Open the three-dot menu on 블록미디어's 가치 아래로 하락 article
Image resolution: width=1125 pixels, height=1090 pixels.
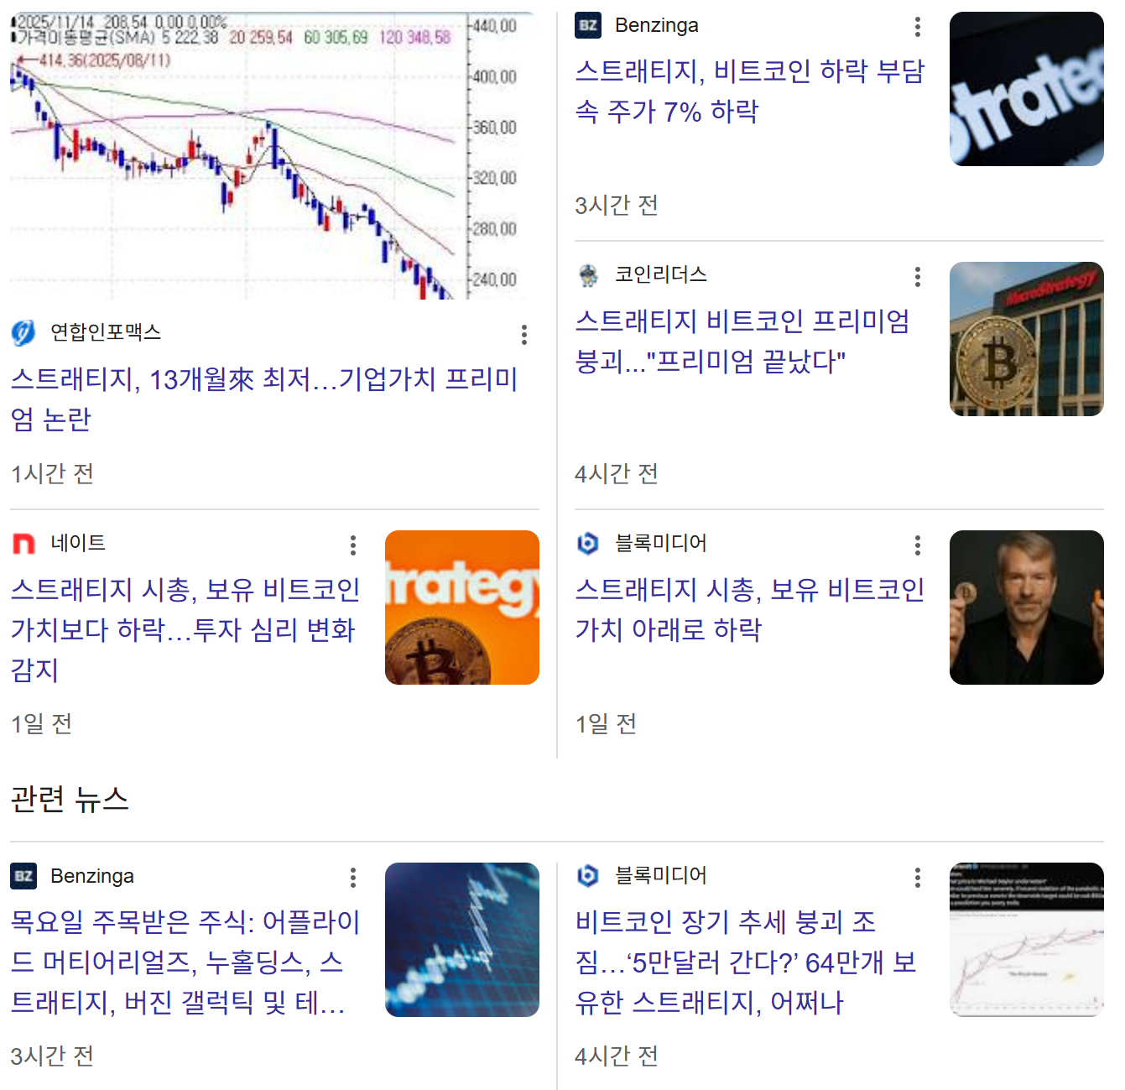click(x=918, y=545)
